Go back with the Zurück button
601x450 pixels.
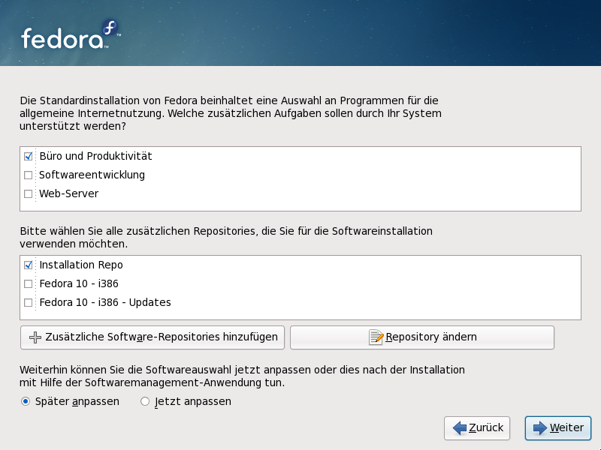point(477,428)
